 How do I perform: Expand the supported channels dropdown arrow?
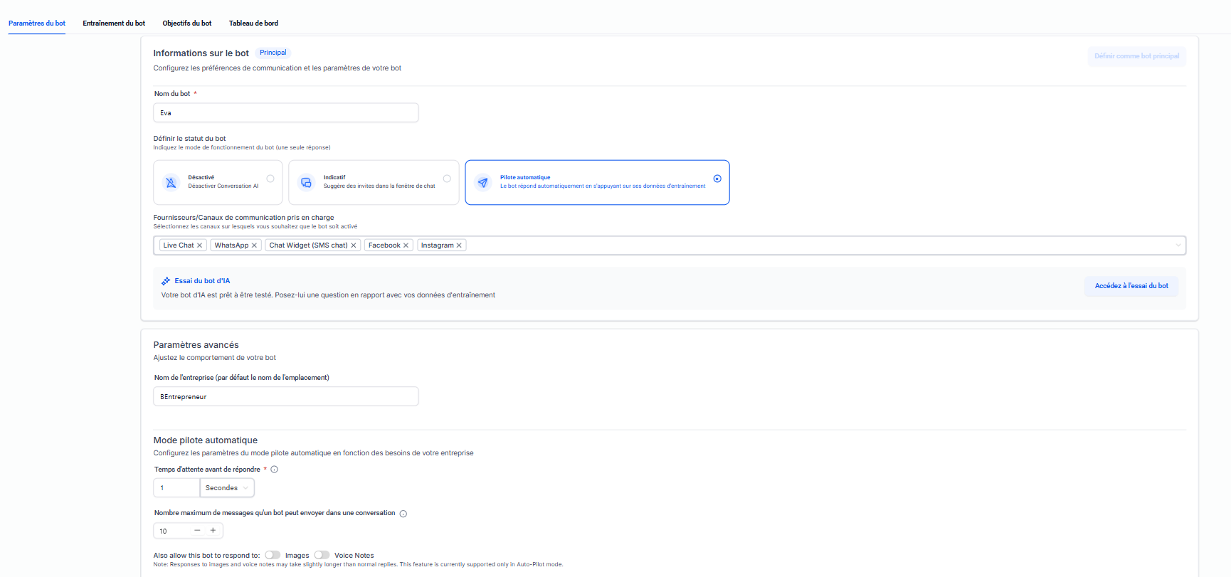pyautogui.click(x=1178, y=245)
